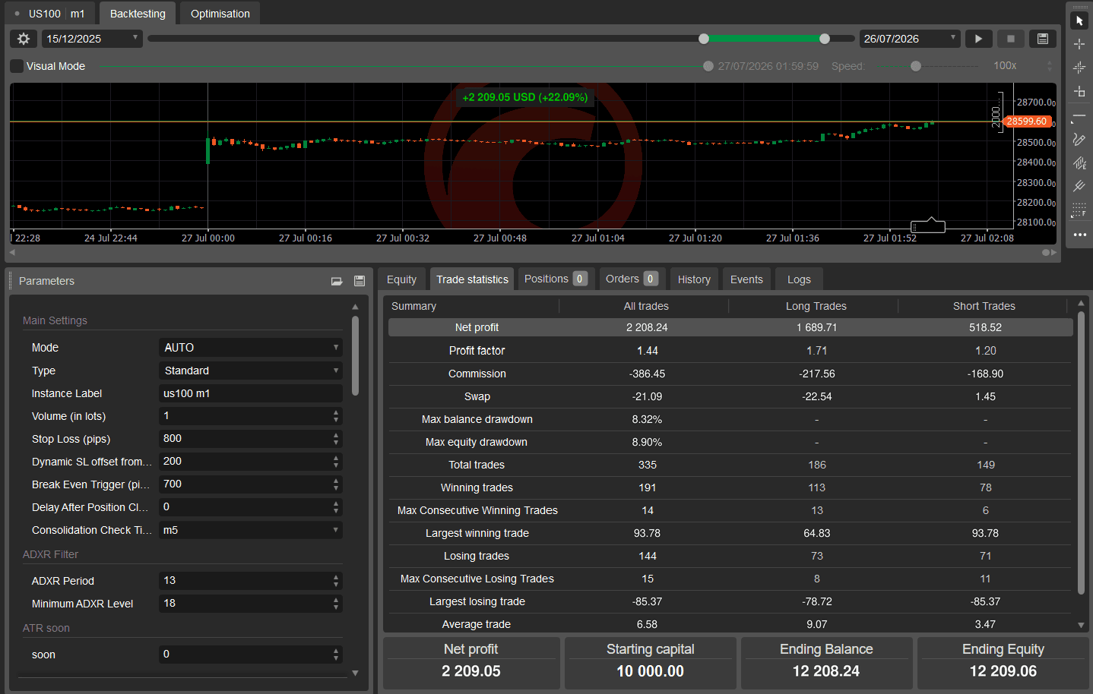Open the History tab

(x=694, y=279)
